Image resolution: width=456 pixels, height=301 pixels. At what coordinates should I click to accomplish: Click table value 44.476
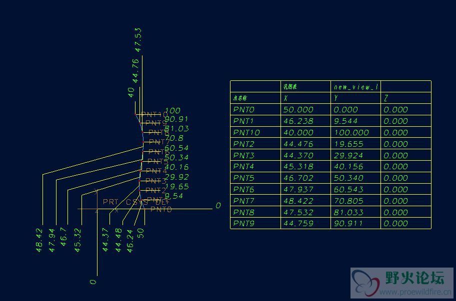(x=298, y=144)
